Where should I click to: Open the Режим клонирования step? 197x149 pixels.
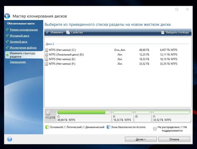coord(24,30)
